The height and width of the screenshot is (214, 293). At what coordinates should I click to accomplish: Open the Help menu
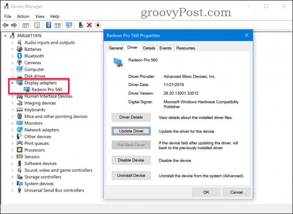pos(55,16)
